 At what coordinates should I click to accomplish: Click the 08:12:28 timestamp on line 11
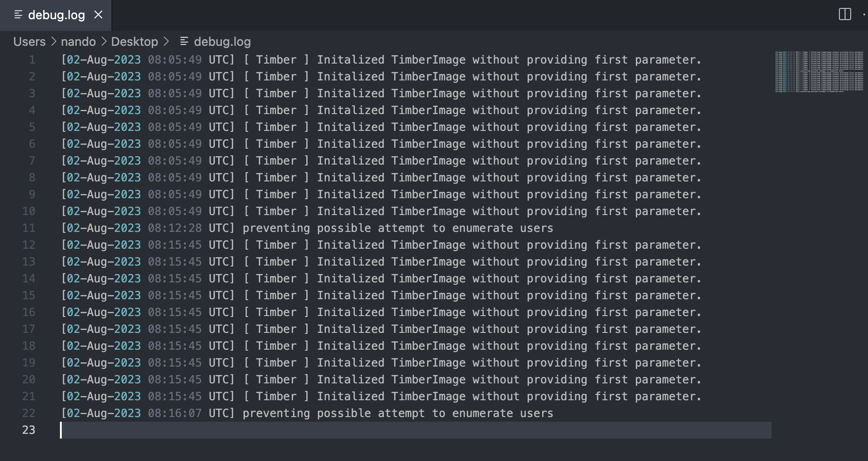(175, 228)
